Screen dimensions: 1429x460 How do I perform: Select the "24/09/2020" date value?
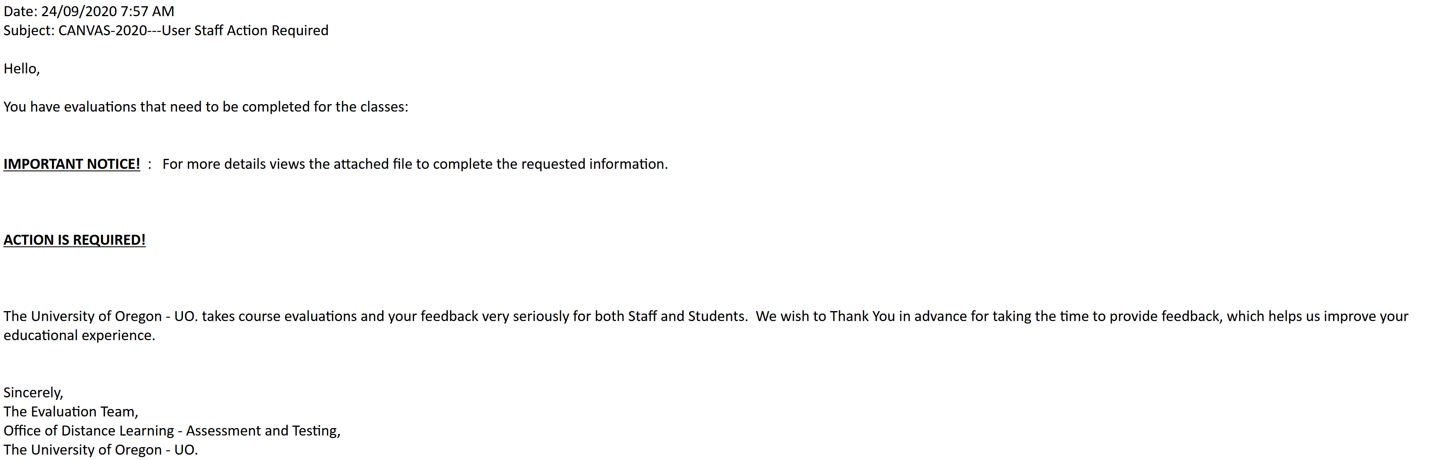pyautogui.click(x=79, y=11)
